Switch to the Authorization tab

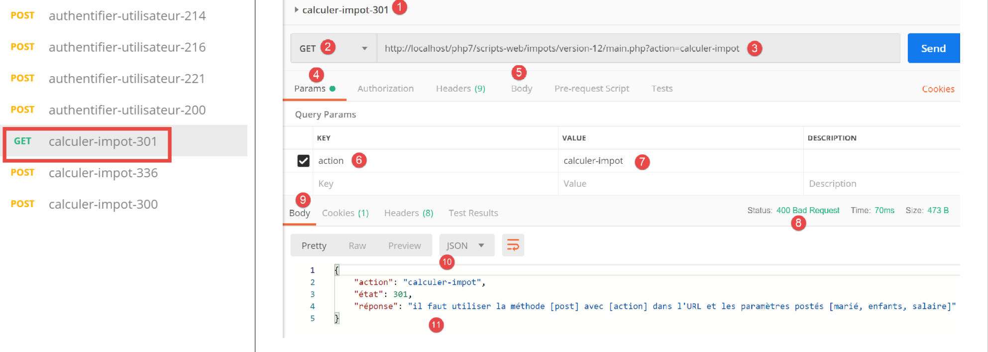[x=385, y=89]
